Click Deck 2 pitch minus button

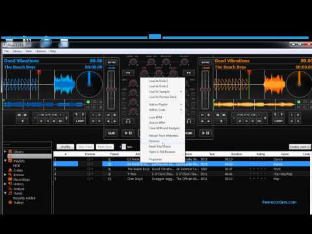coord(202,115)
